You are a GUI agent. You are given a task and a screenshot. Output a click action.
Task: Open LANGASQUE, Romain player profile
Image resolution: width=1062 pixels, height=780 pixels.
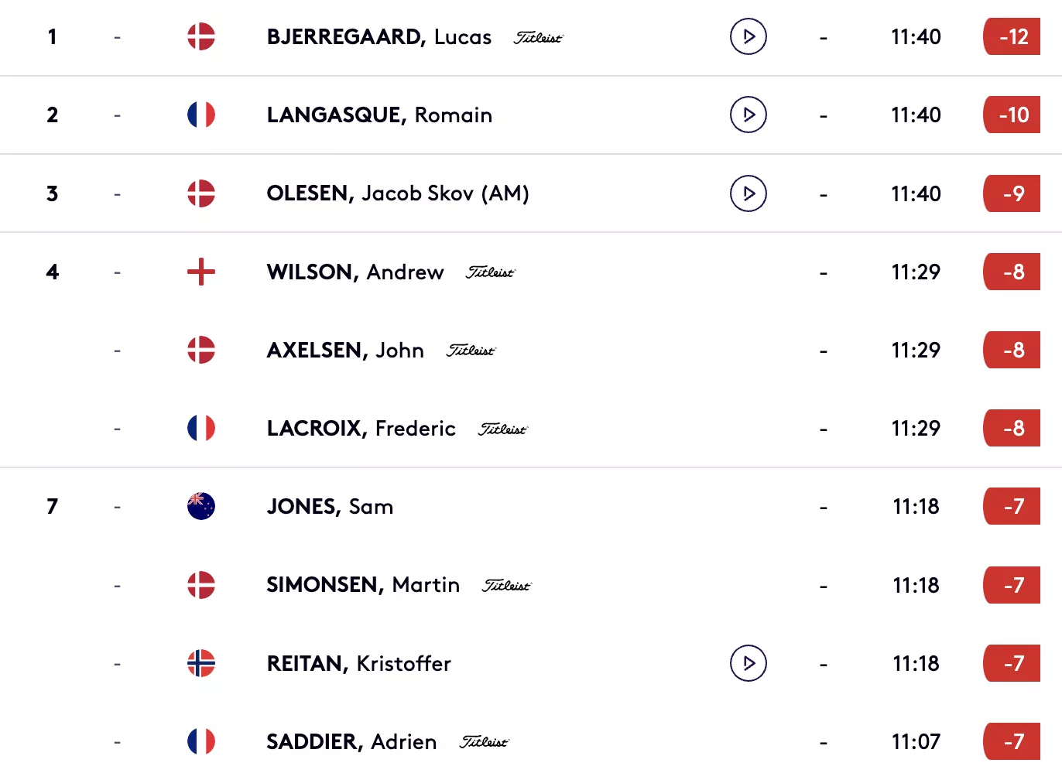379,115
